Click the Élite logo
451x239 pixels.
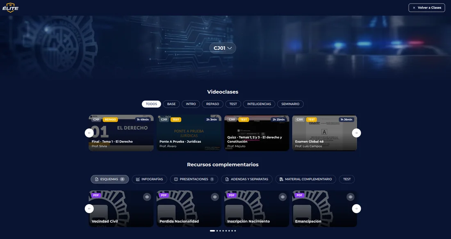click(x=10, y=8)
